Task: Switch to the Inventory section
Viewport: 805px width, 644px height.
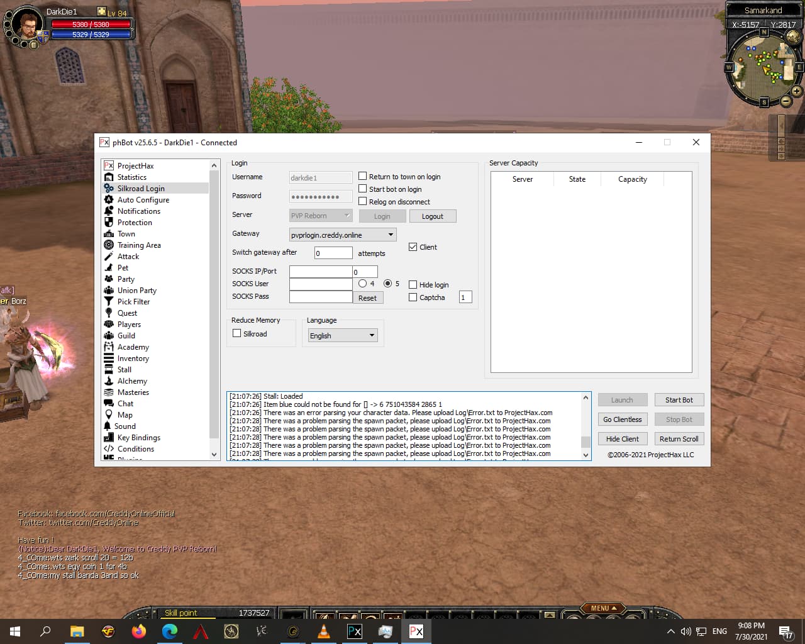Action: 133,358
